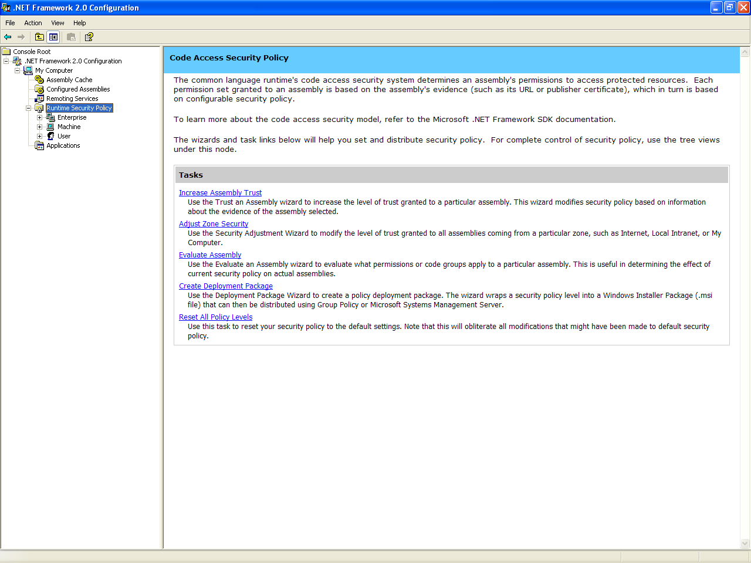Select the .NET Framework 2.0 Configuration tree label
This screenshot has height=563, width=751.
point(73,61)
